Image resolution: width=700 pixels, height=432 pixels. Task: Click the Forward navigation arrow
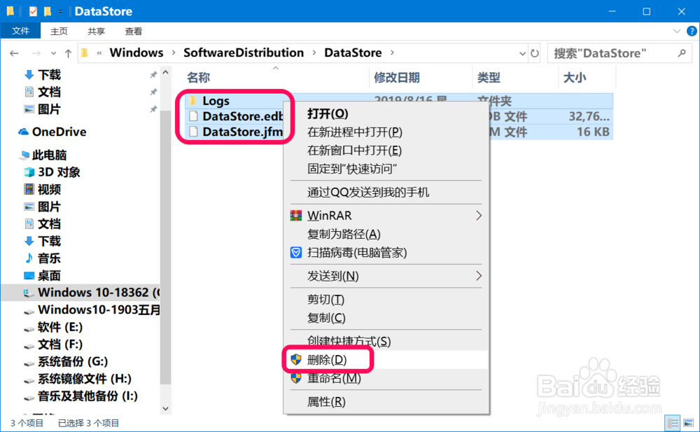(36, 54)
